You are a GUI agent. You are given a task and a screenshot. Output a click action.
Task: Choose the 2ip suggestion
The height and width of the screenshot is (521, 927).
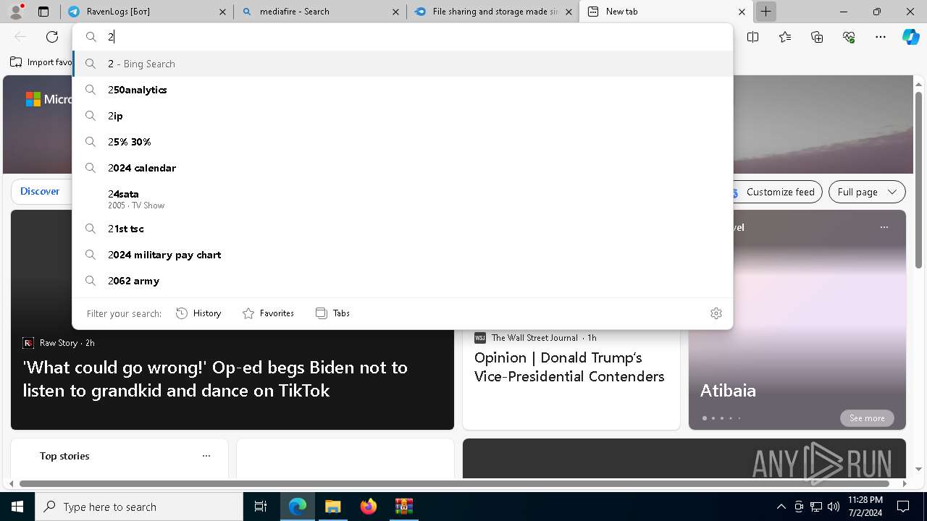click(403, 116)
